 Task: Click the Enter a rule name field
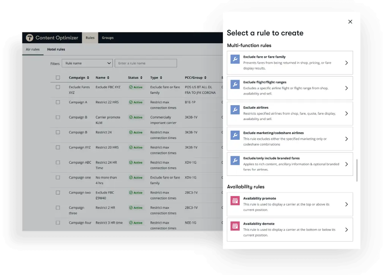pyautogui.click(x=145, y=63)
